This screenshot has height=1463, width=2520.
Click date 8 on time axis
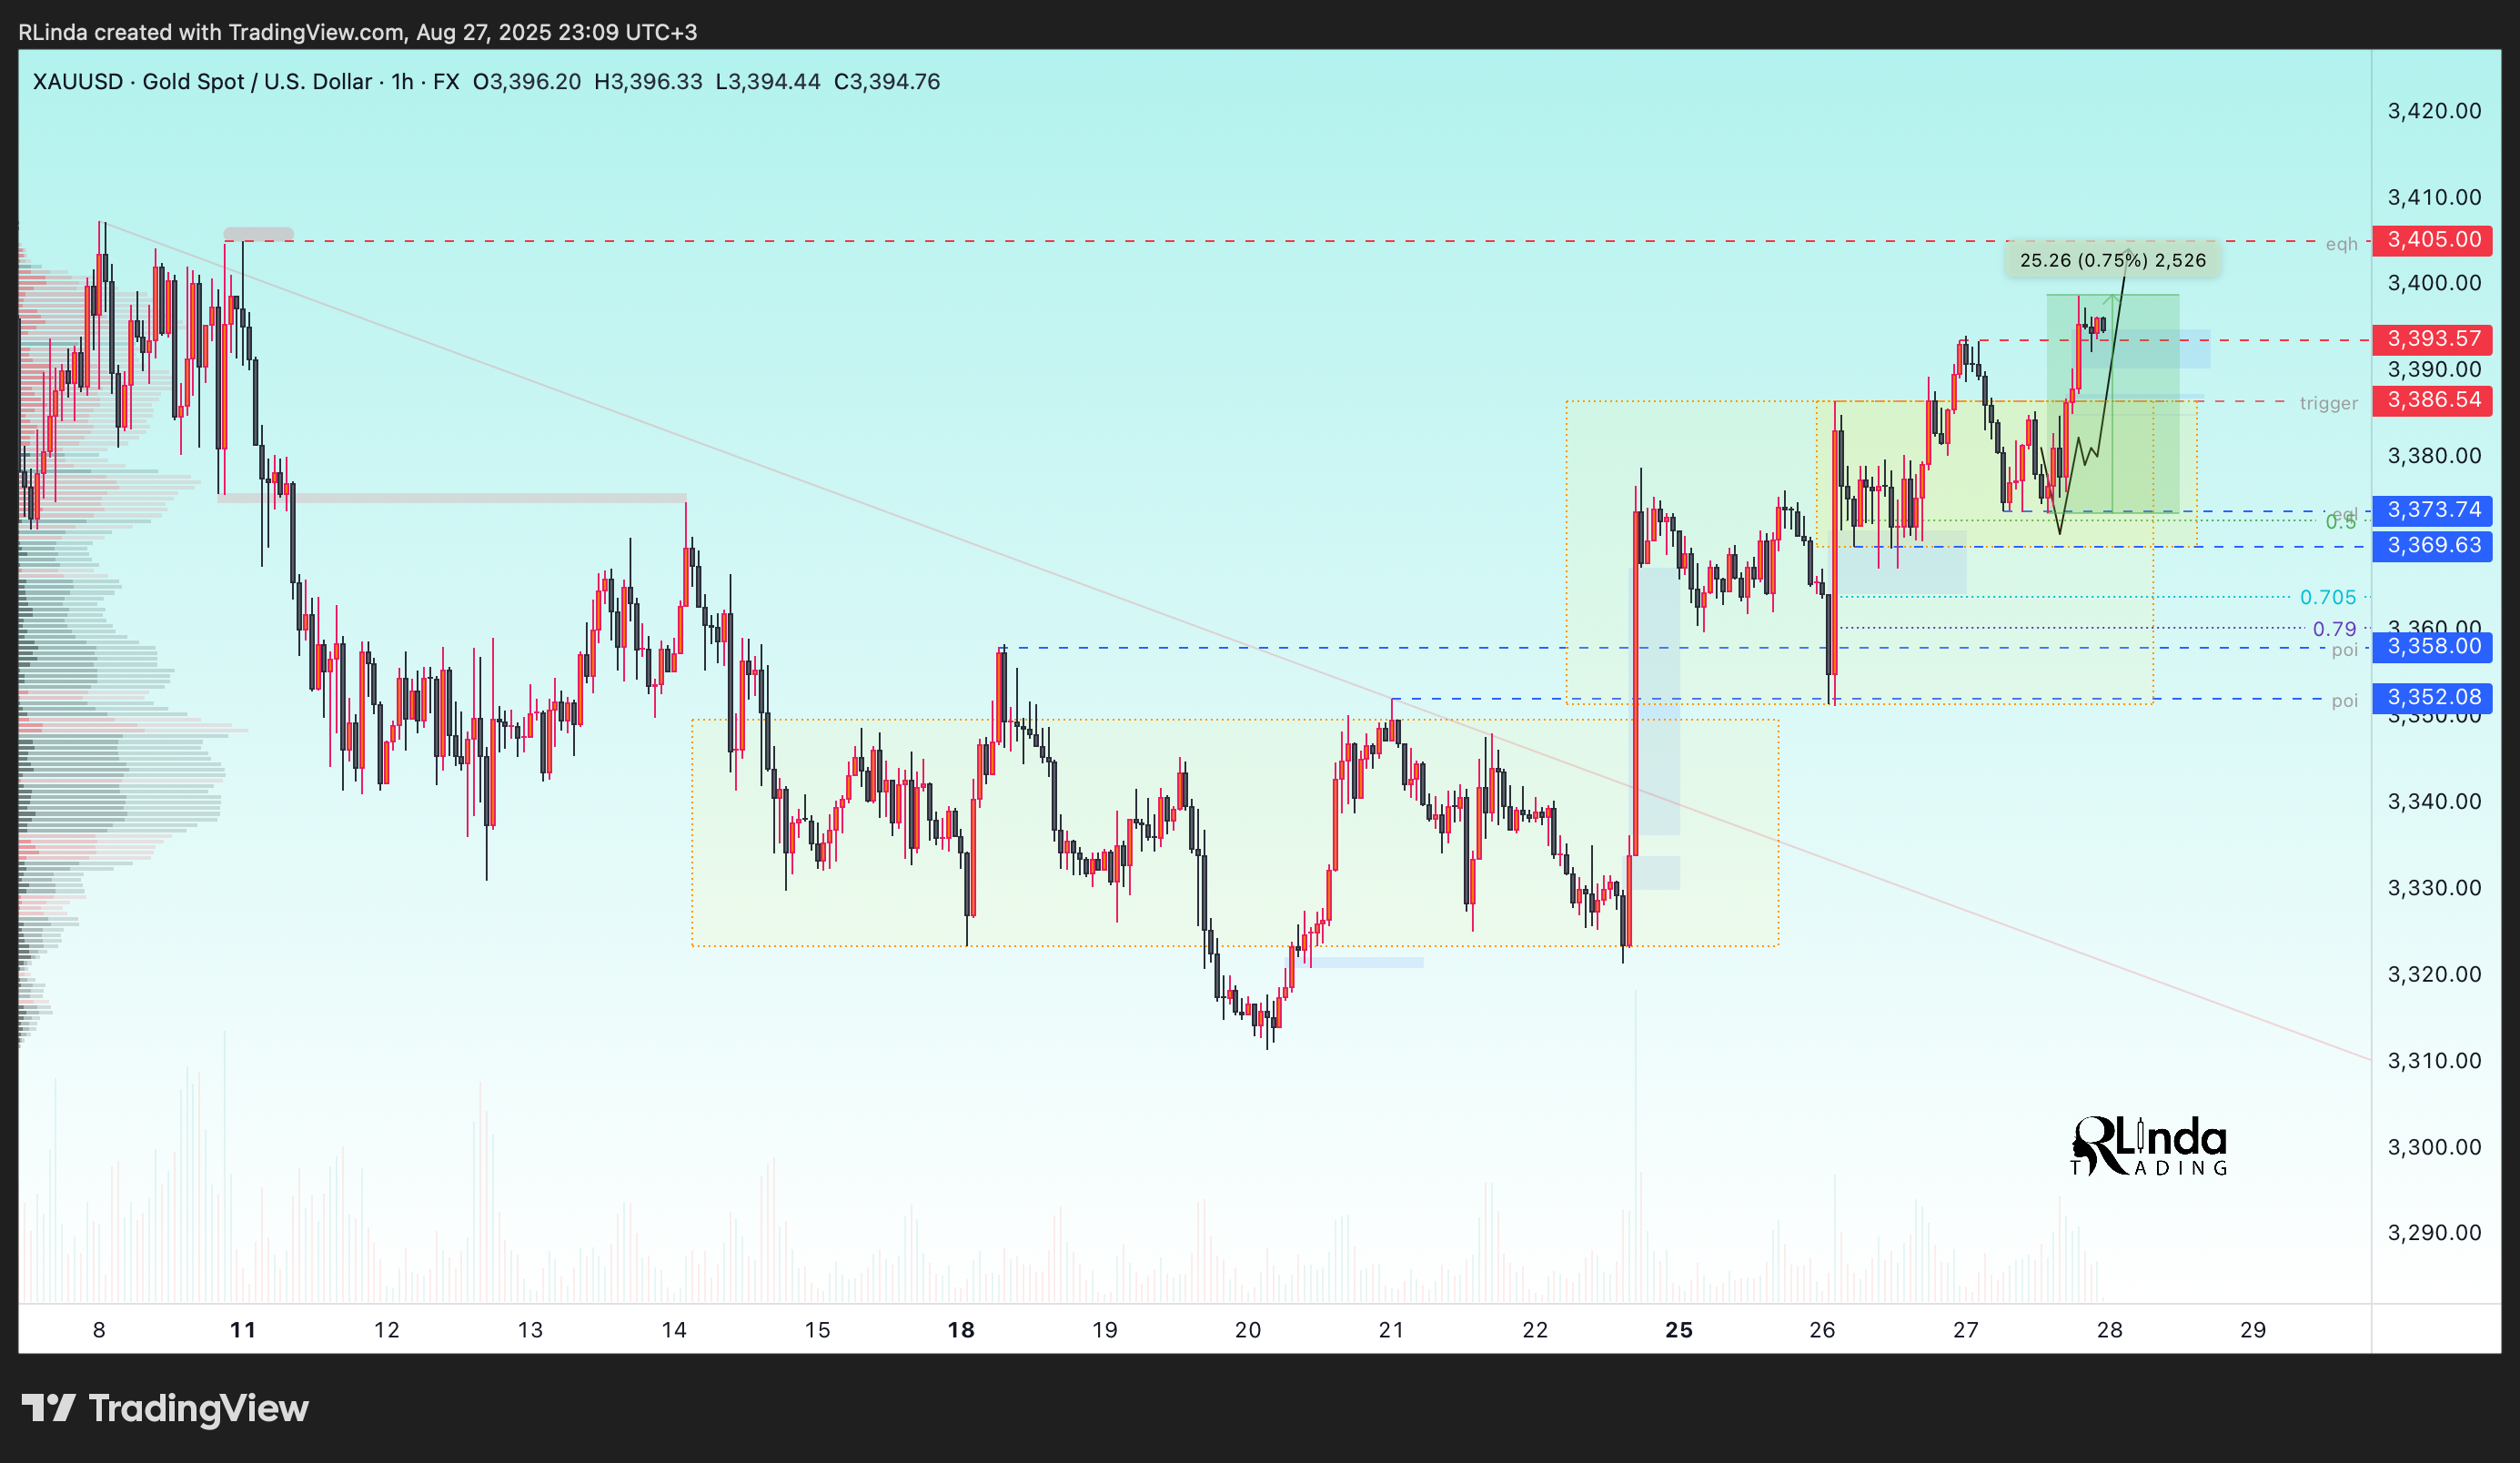(99, 1330)
